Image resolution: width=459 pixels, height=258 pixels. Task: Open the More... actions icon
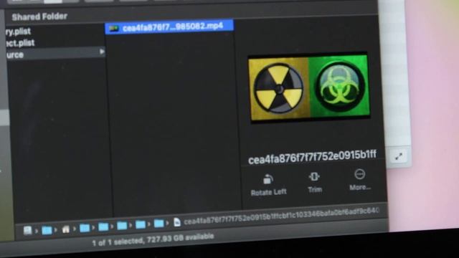click(359, 174)
